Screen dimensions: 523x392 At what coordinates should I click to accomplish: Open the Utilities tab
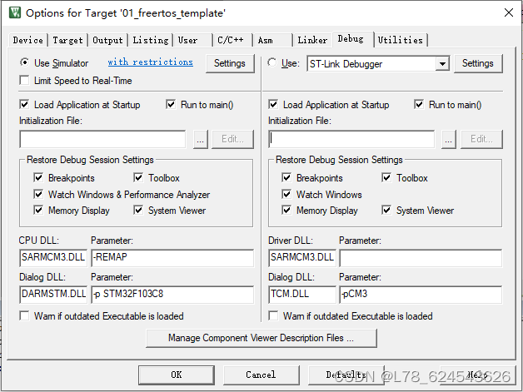(401, 40)
